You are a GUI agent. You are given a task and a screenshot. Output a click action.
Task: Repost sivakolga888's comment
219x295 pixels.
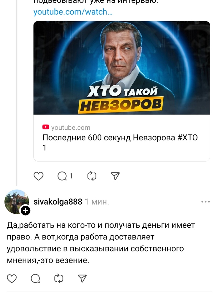[59, 278]
